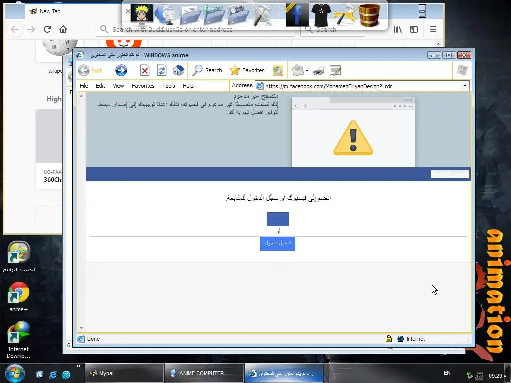The height and width of the screenshot is (383, 511).
Task: Expand the address bar history dropdown
Action: point(465,86)
